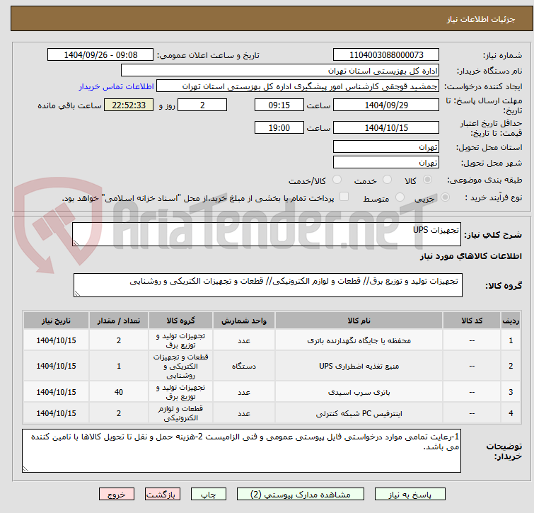Click group cell قطعات و تجهیزات الکتریکی و روشنایی
Screen dimensions: 534x513
180,366
